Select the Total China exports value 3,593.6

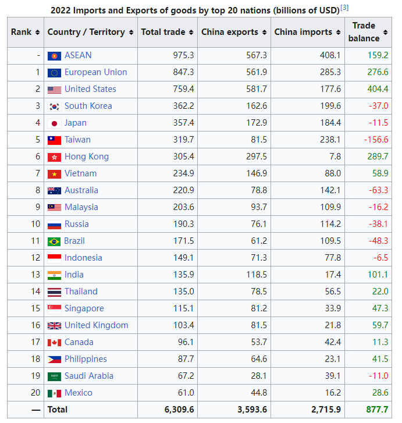pos(252,410)
